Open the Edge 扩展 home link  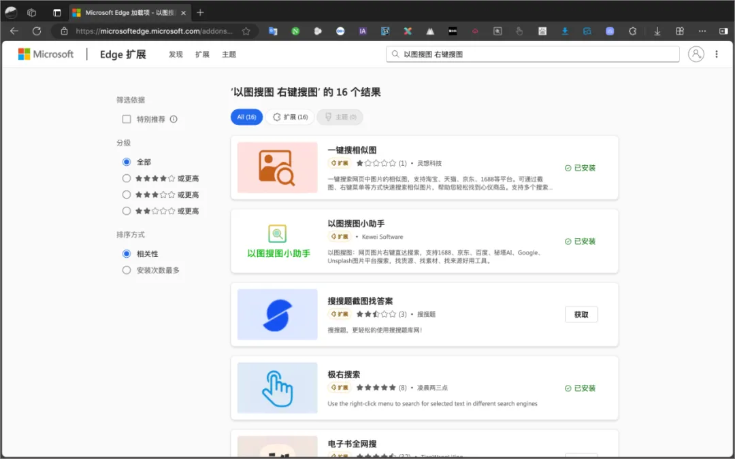pyautogui.click(x=122, y=54)
